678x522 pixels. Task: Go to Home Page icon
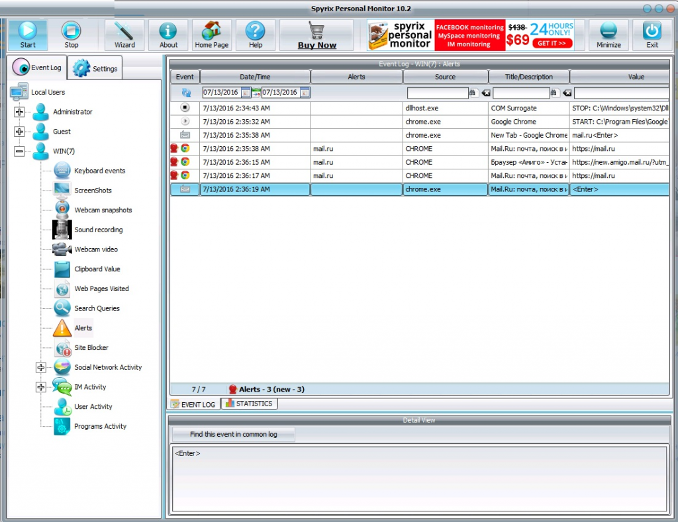pos(211,35)
